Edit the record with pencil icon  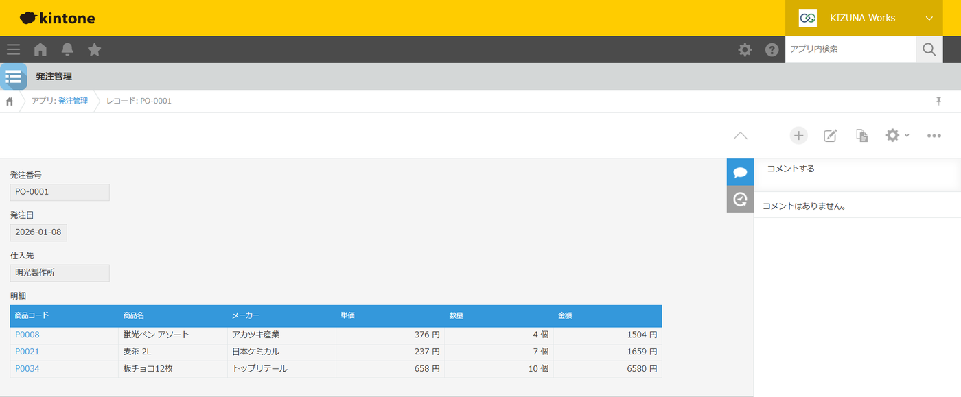click(830, 136)
